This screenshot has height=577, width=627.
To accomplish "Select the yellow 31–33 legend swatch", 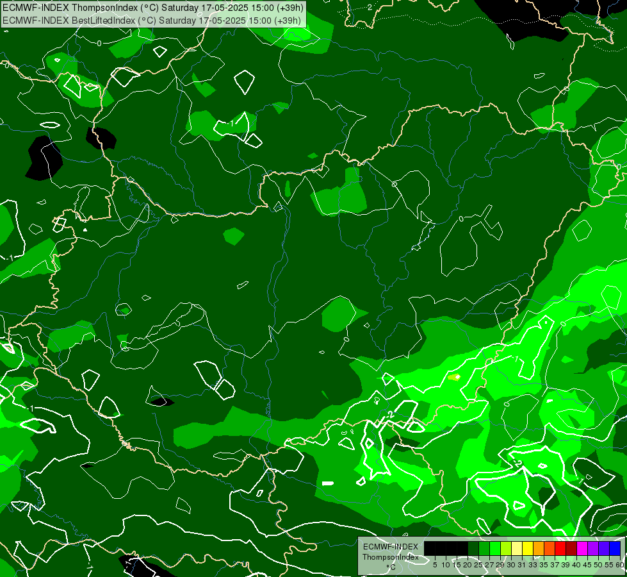I will point(528,548).
